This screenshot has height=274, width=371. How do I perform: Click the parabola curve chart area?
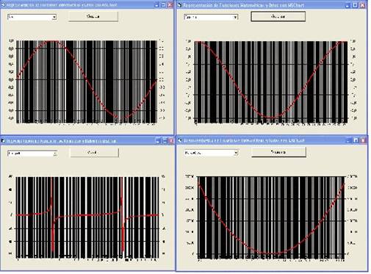click(x=271, y=217)
